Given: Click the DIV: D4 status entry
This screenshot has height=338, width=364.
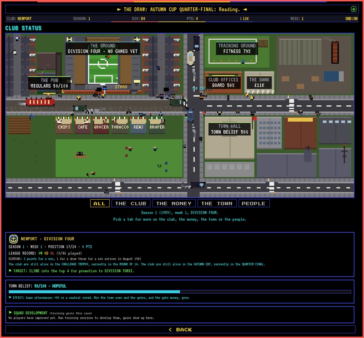Looking at the screenshot, I should 138,19.
